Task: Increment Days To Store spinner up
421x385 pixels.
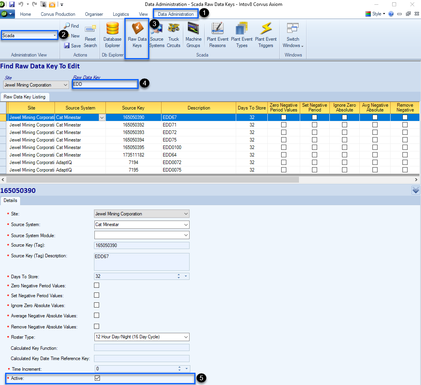Action: point(179,275)
